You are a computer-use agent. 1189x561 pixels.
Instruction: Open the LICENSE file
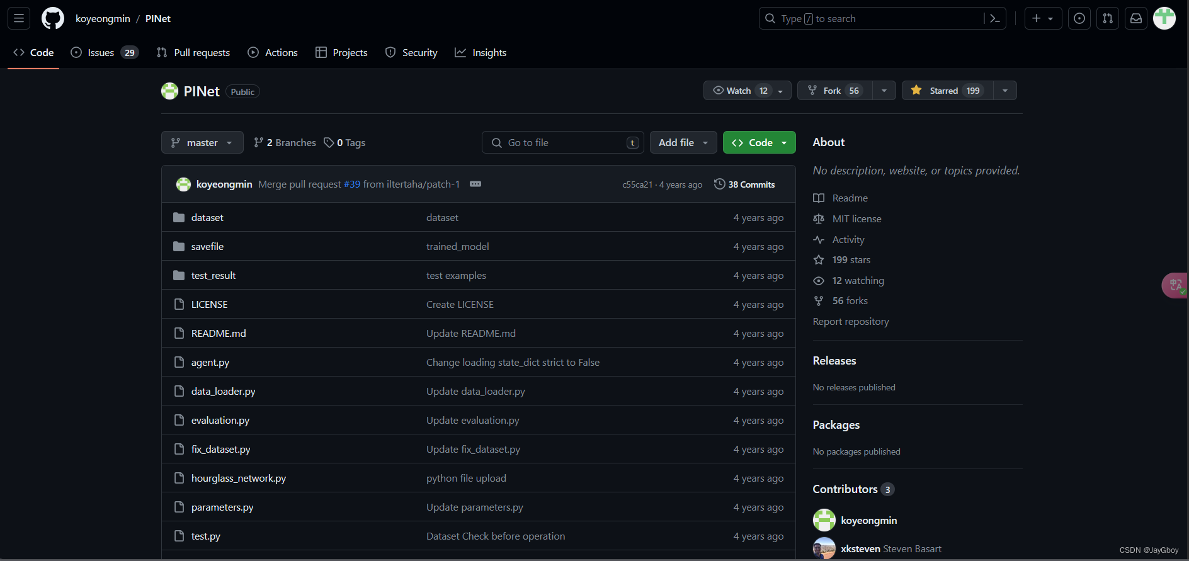[x=209, y=304]
